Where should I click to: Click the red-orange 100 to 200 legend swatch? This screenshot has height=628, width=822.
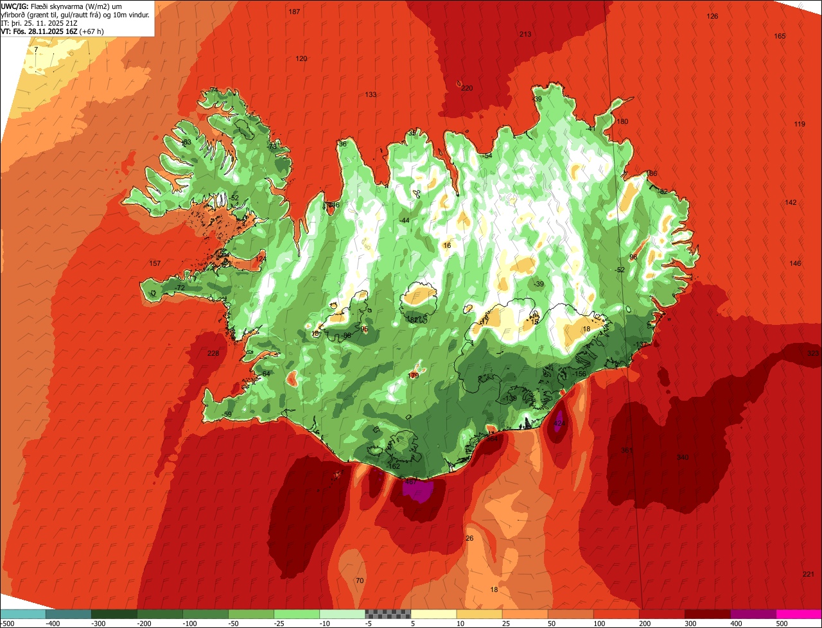click(x=616, y=614)
